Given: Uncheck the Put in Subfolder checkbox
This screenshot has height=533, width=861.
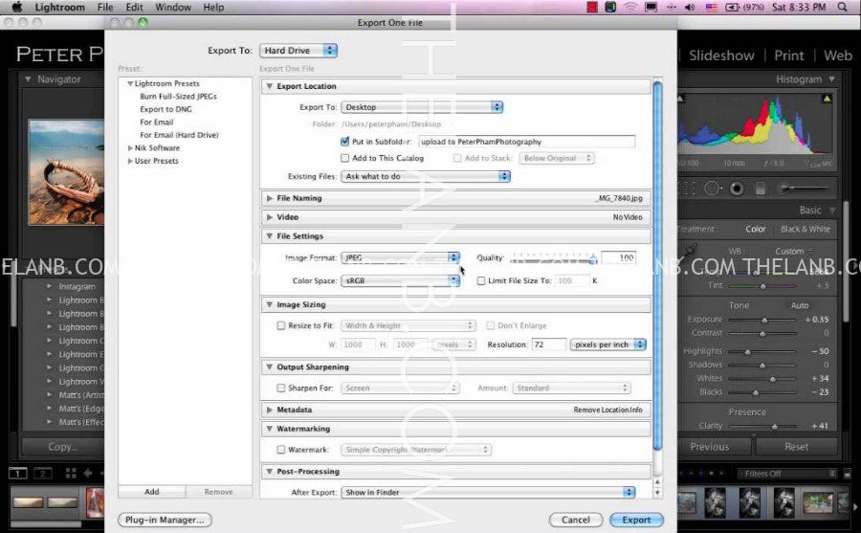Looking at the screenshot, I should point(345,142).
